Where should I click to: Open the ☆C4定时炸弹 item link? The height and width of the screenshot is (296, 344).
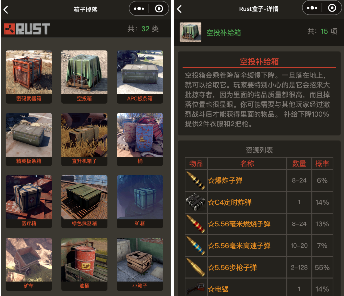(x=230, y=202)
